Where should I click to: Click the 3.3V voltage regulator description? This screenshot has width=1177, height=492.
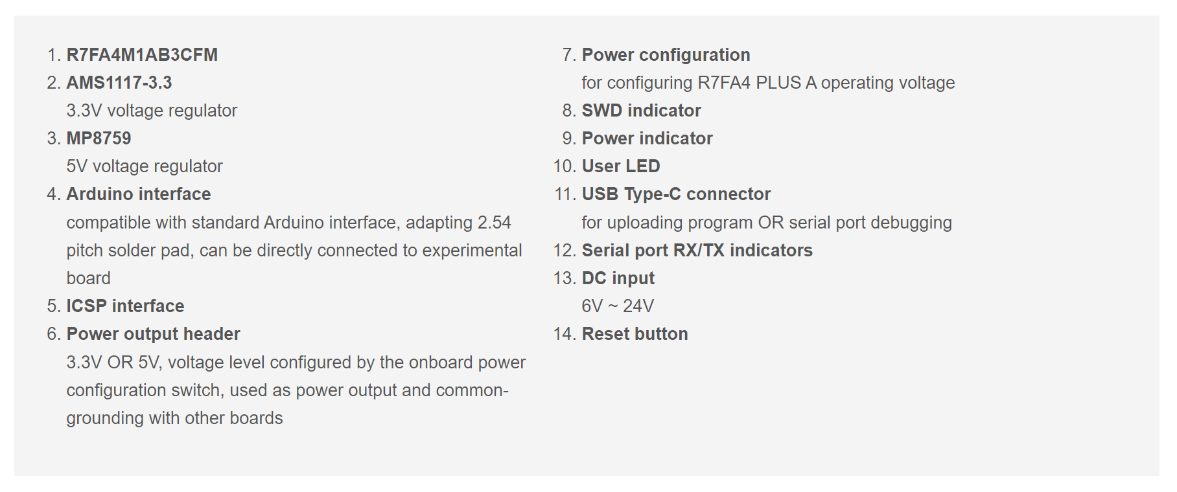(152, 111)
